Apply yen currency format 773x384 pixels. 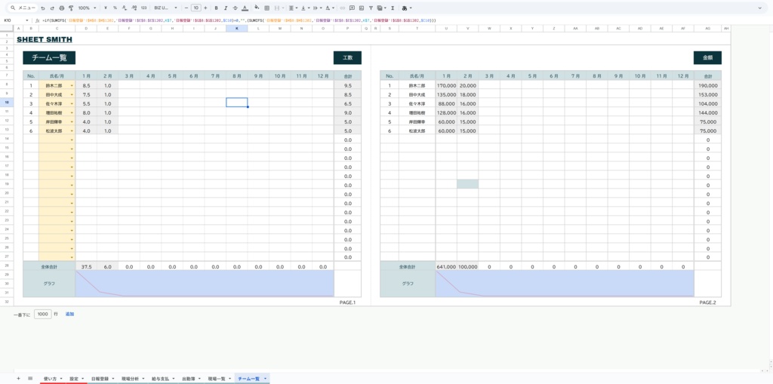(106, 8)
